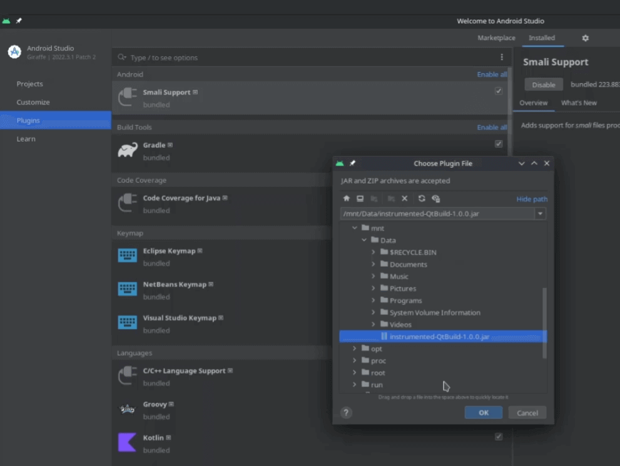Open the vertical three-dot options menu in search bar
This screenshot has height=466, width=620.
[x=502, y=58]
